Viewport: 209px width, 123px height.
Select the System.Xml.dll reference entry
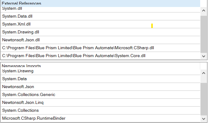(x=100, y=24)
